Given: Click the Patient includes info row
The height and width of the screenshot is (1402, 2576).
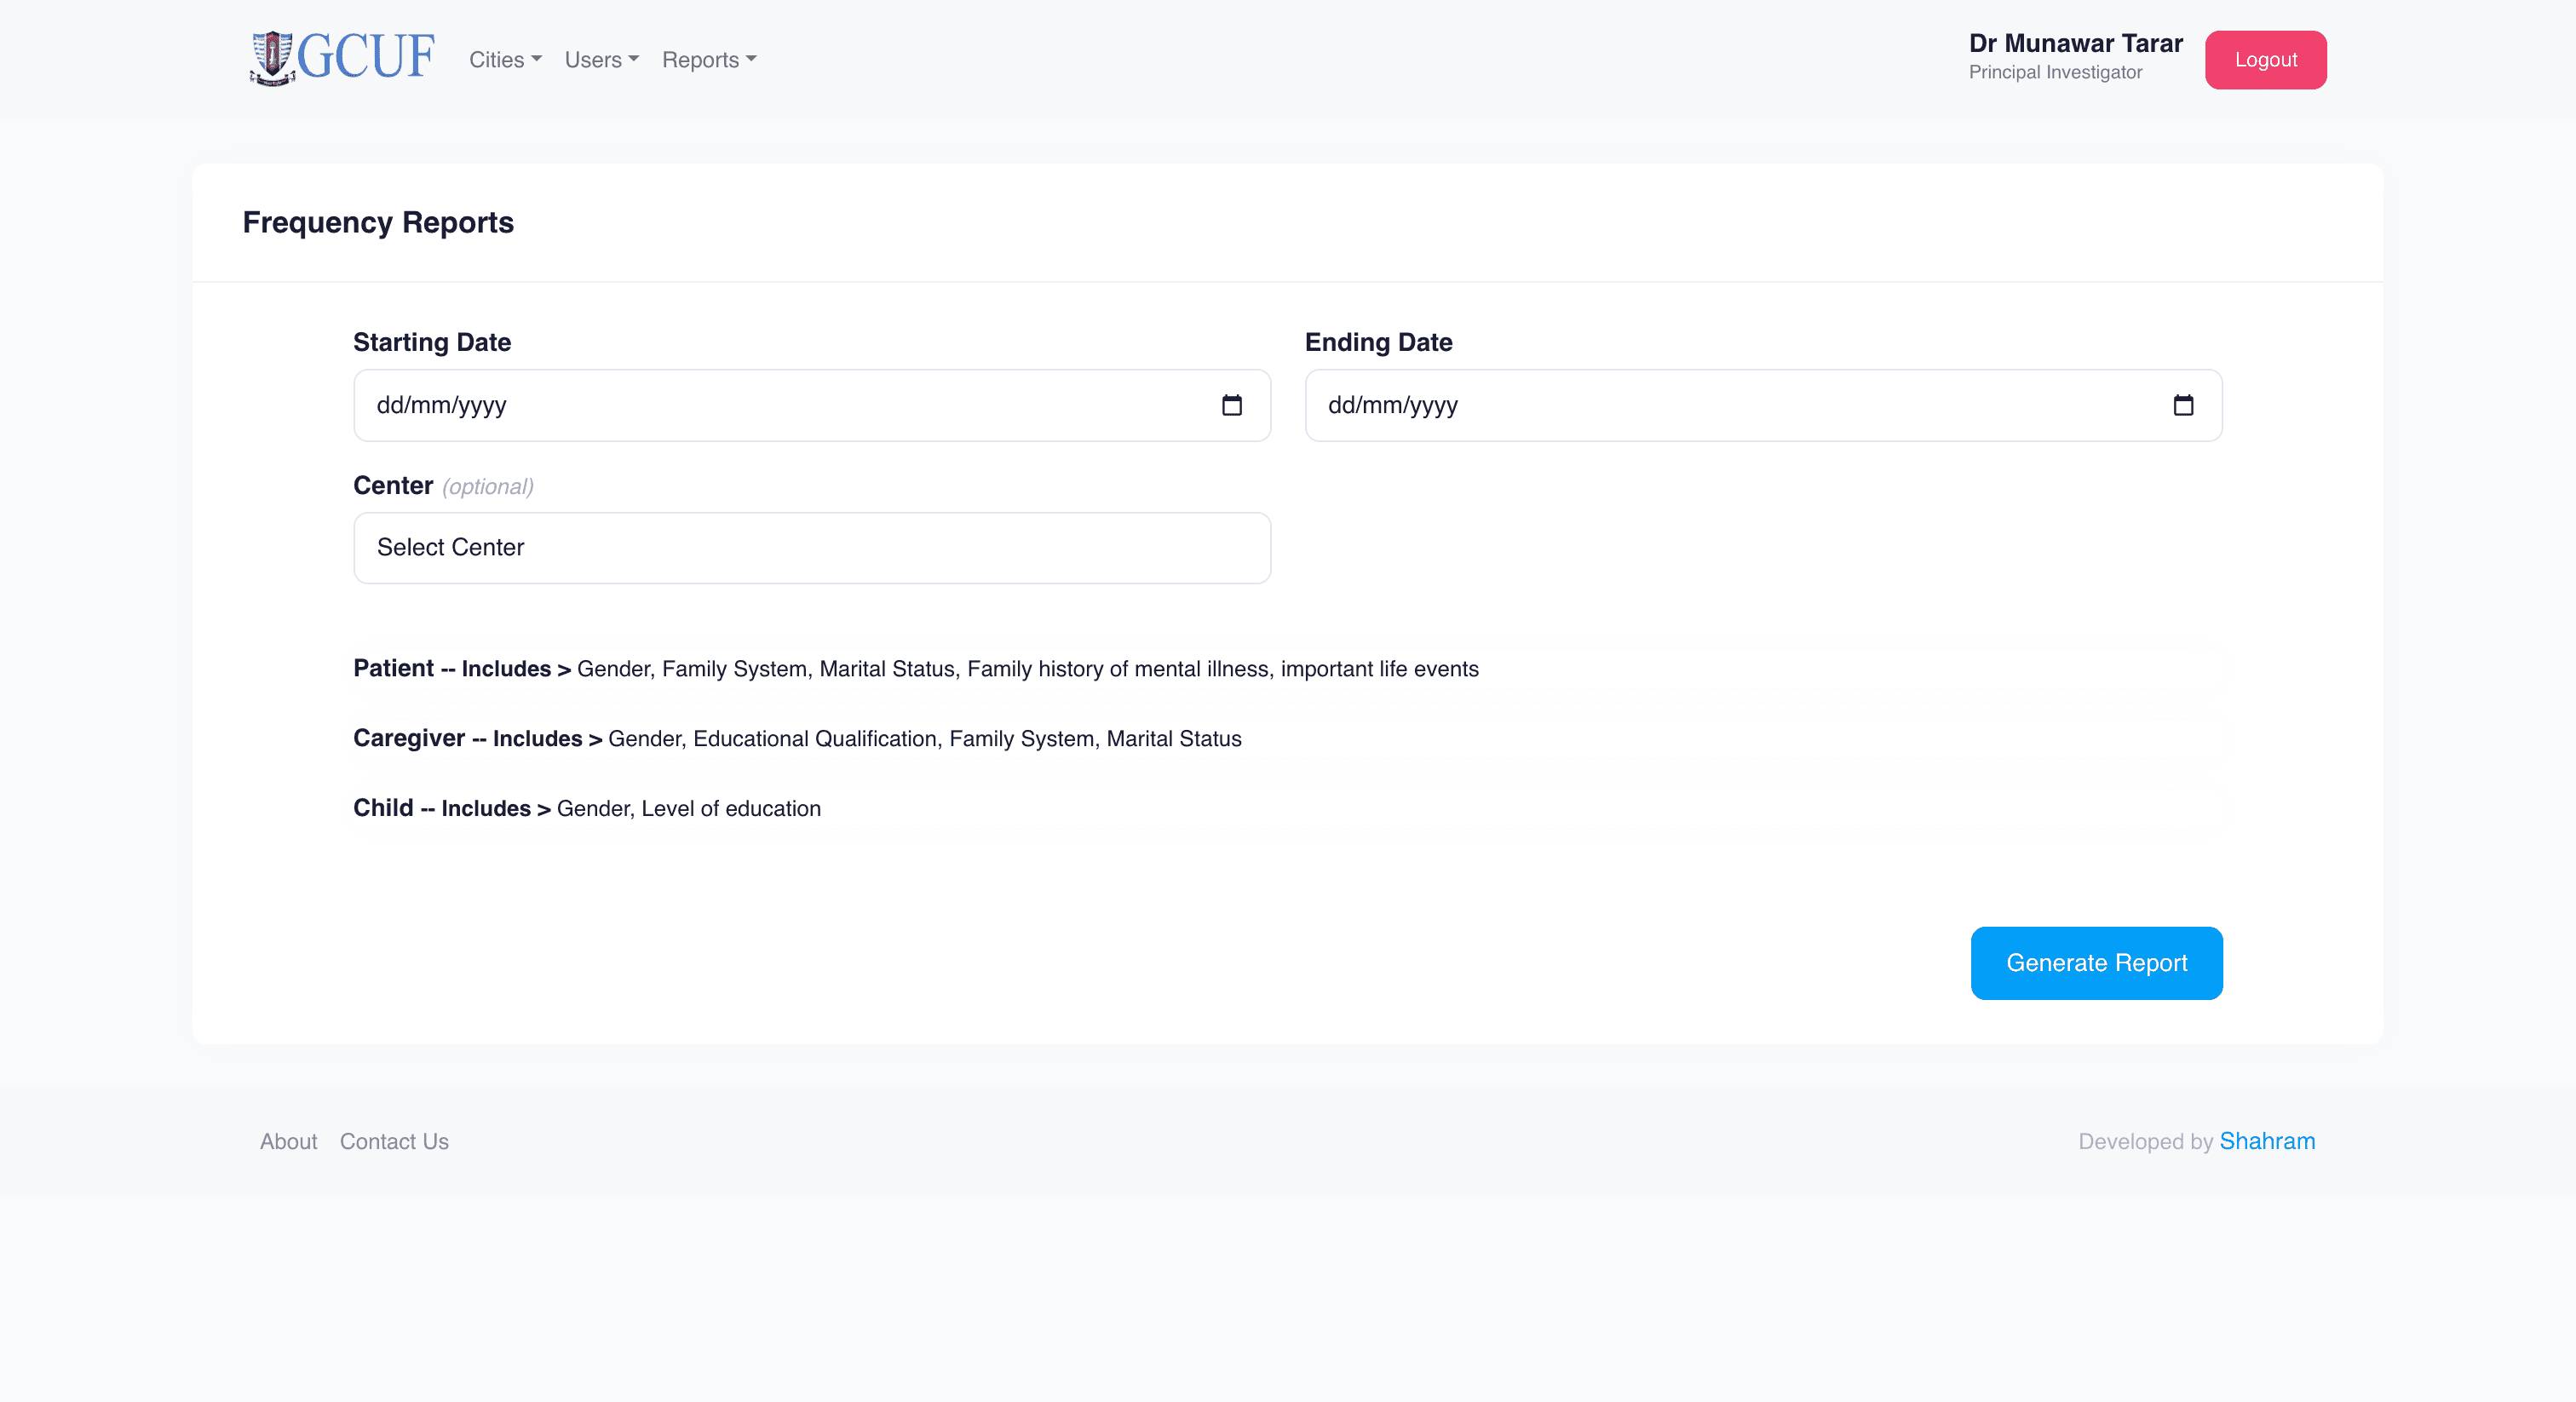Looking at the screenshot, I should pos(915,669).
